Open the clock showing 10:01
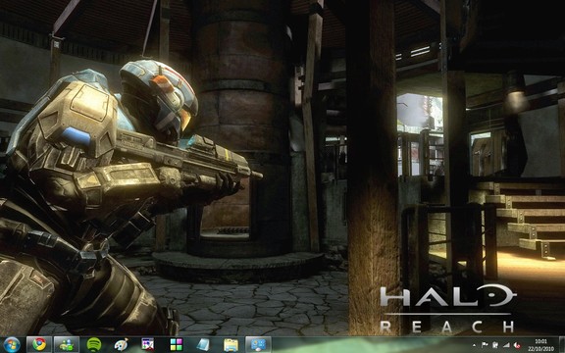This screenshot has height=353, width=565. pos(540,341)
